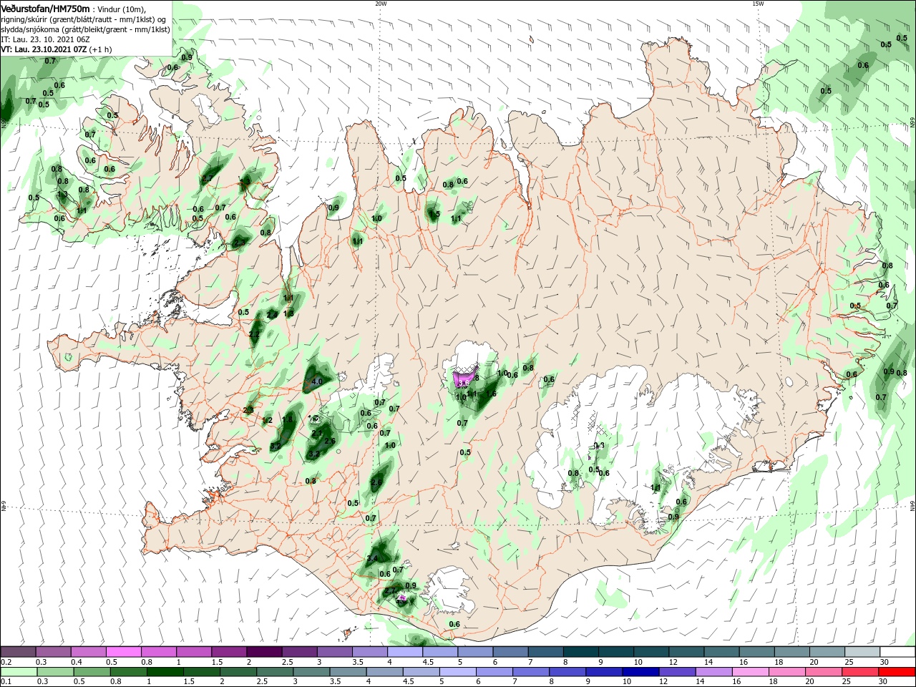Select the crimson swatch labeled 25 in lower legend
The height and width of the screenshot is (687, 916).
(859, 672)
